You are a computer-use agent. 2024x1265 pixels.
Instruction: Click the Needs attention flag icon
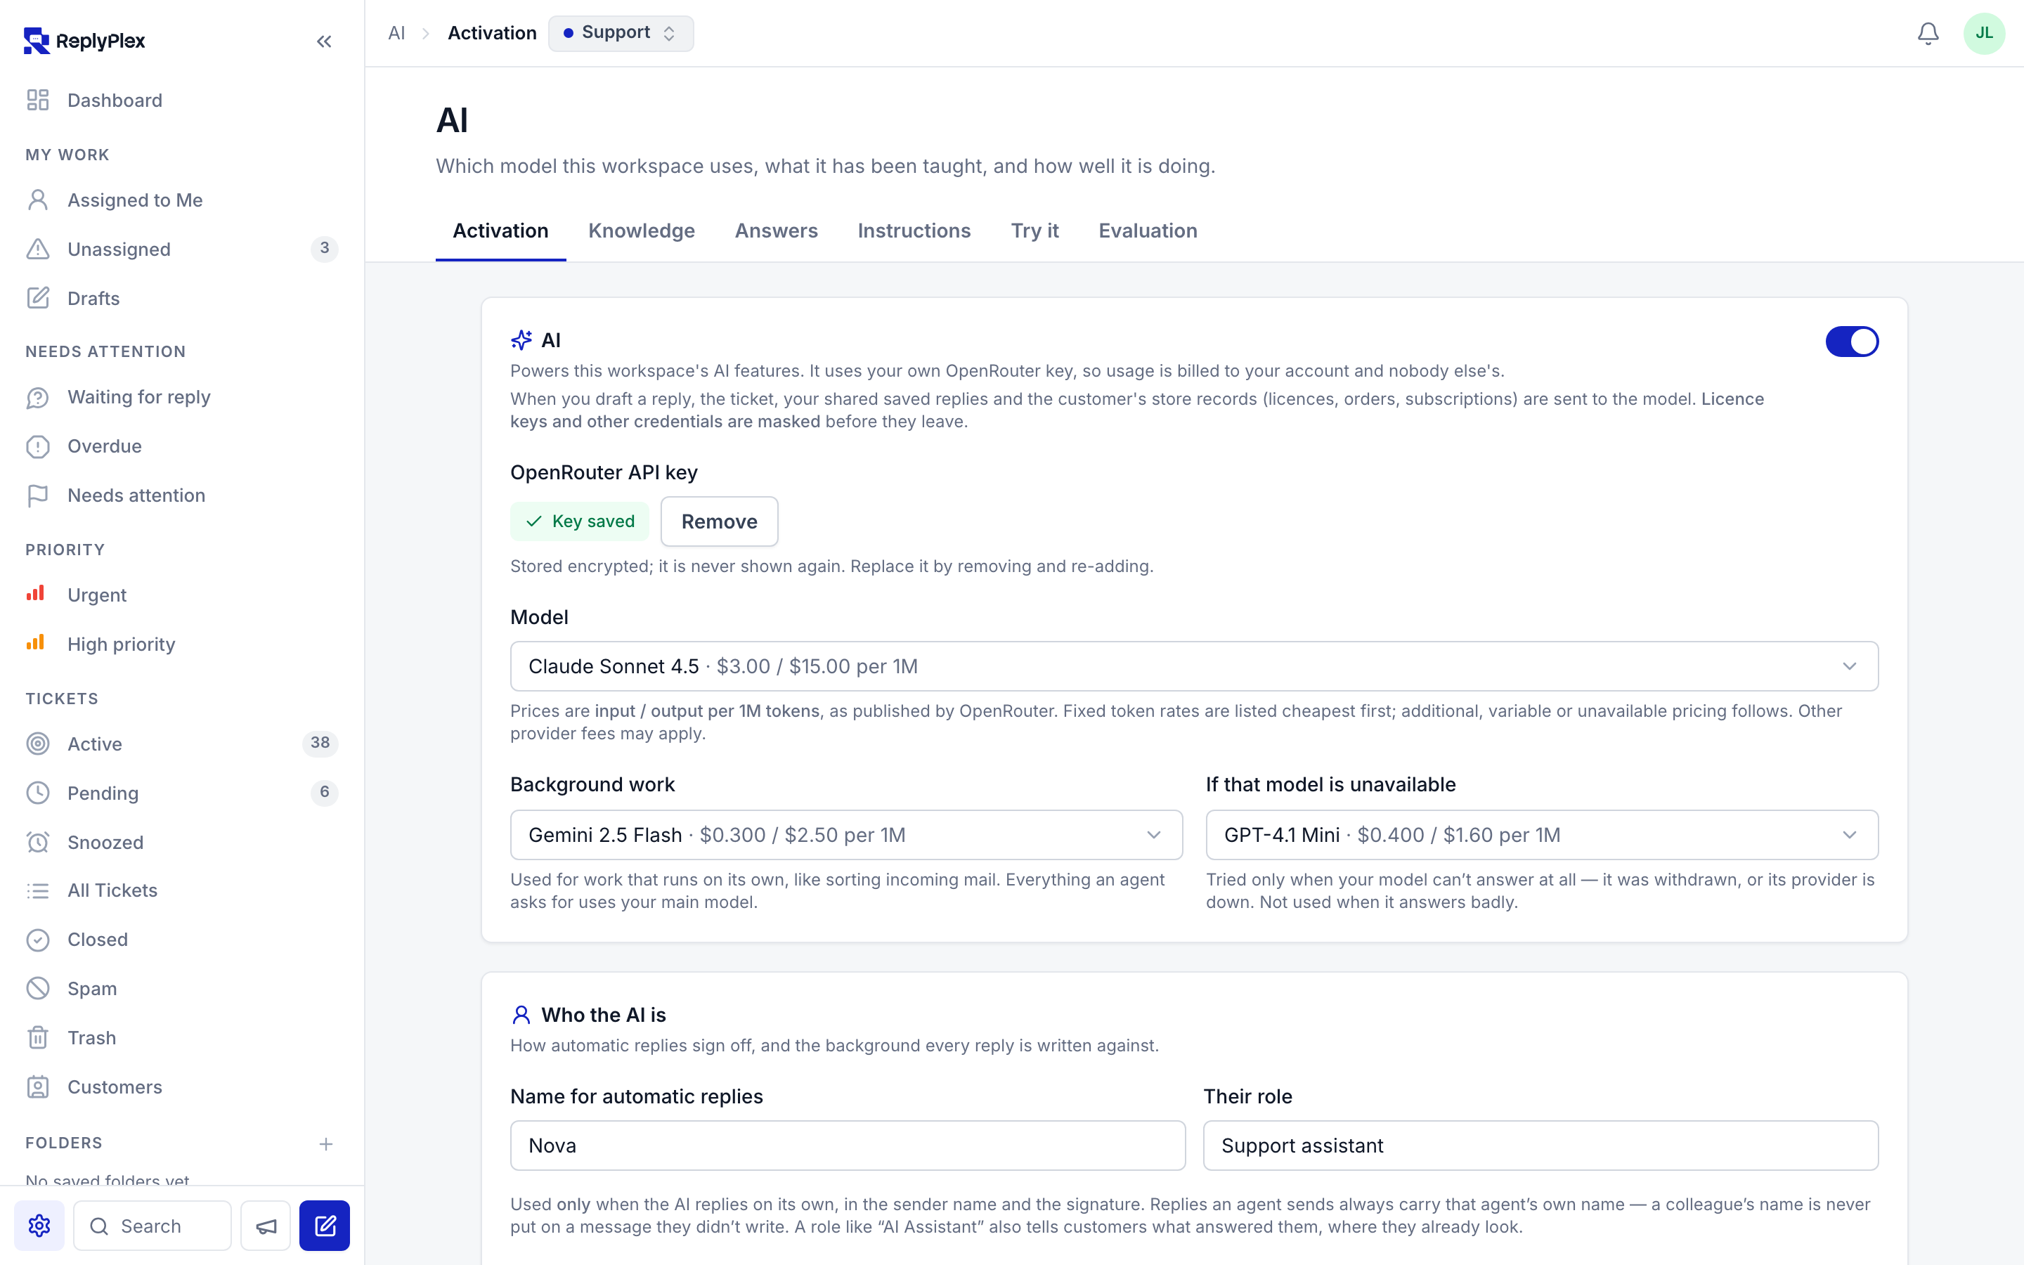tap(38, 495)
